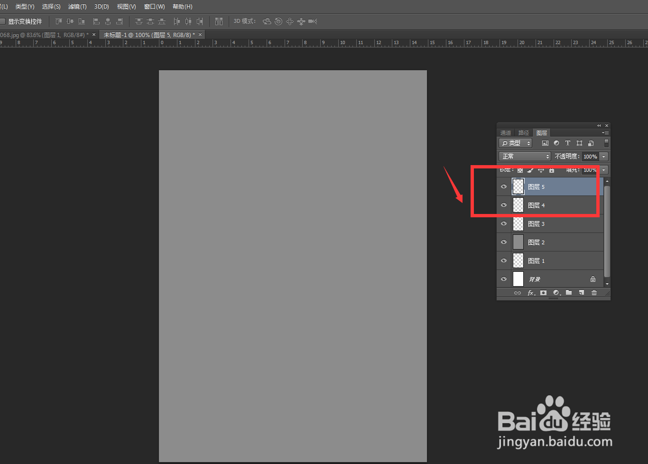
Task: Click the 不透明度 100% value field
Action: tap(590, 156)
